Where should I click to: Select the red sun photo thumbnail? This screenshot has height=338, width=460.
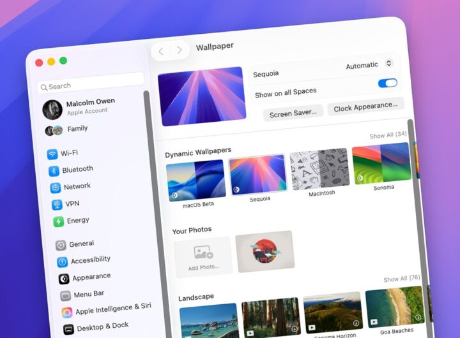pos(265,252)
